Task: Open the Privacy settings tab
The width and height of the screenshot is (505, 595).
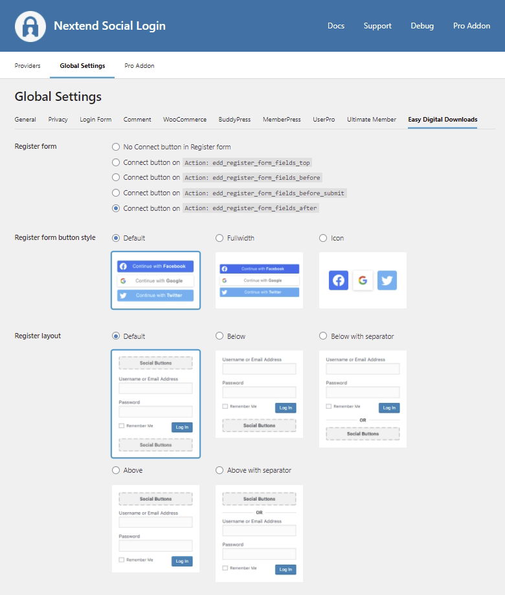Action: pos(58,120)
